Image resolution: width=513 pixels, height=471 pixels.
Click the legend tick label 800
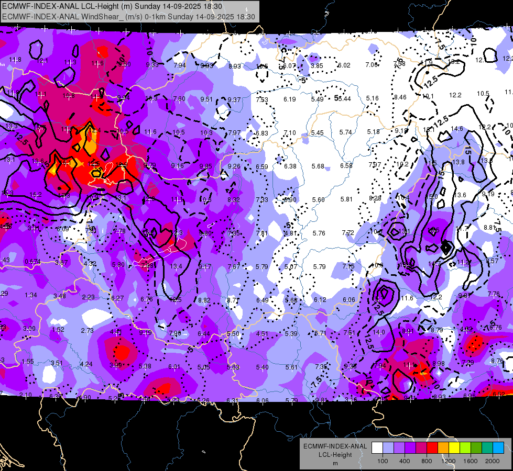(427, 461)
